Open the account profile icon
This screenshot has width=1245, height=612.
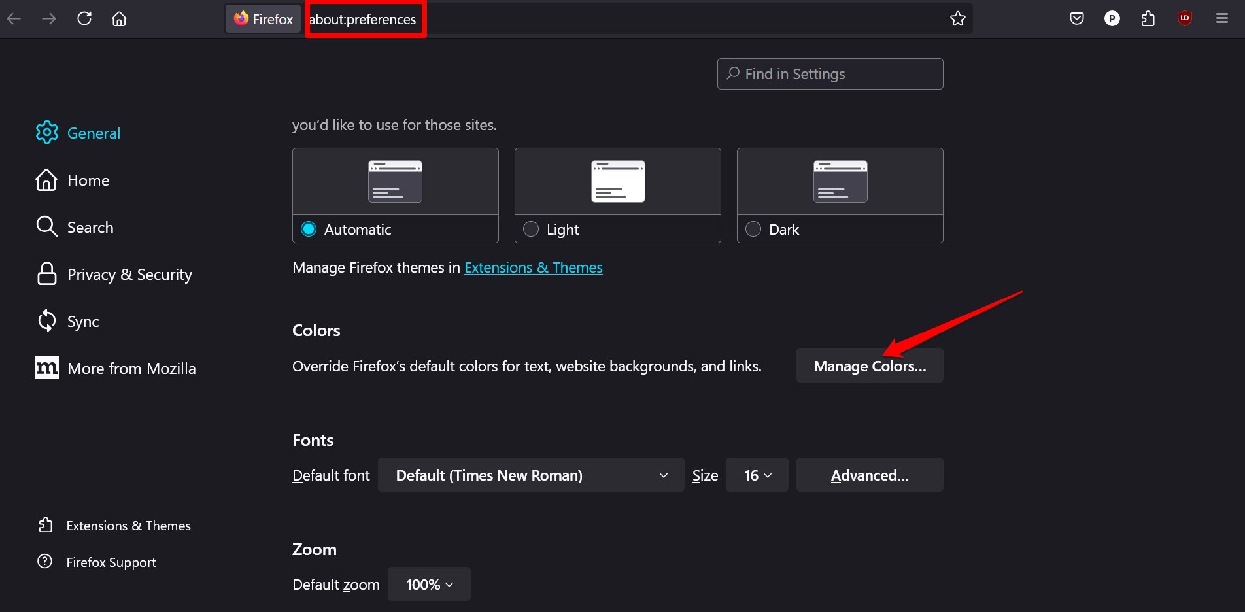[1112, 19]
